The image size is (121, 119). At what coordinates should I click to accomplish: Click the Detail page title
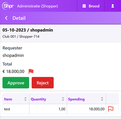pos(19,18)
